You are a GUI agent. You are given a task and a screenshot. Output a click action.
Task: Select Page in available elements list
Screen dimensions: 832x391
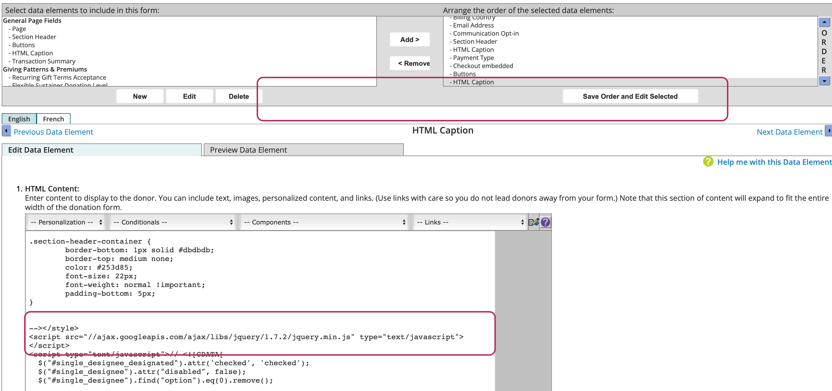[19, 29]
